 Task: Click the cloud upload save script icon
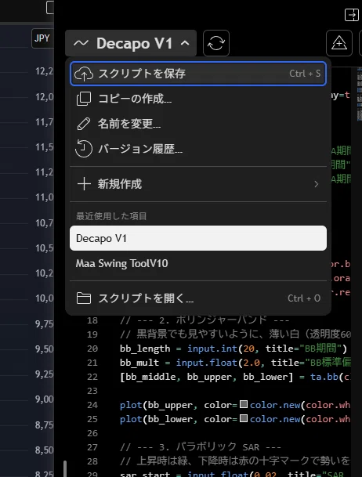(x=84, y=74)
